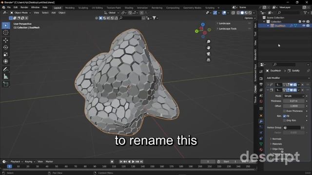Open Solidify Mode Simple dropdown
The height and width of the screenshot is (175, 312).
(x=293, y=96)
